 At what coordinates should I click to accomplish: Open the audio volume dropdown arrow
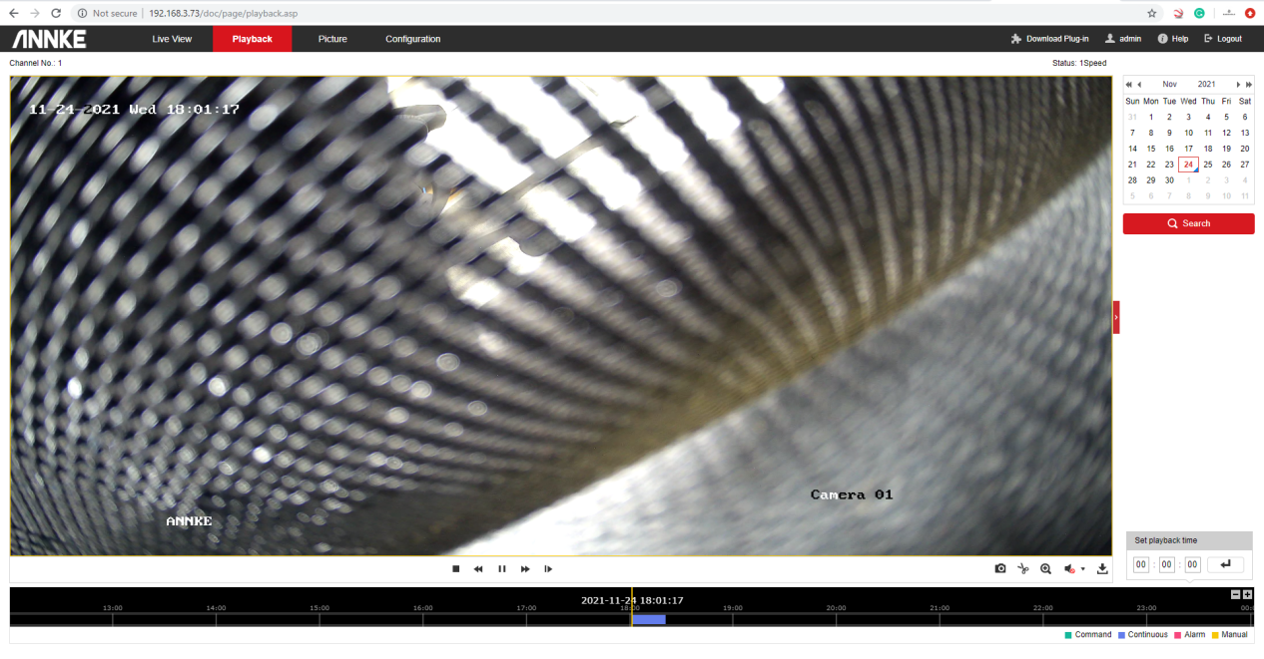tap(1083, 569)
